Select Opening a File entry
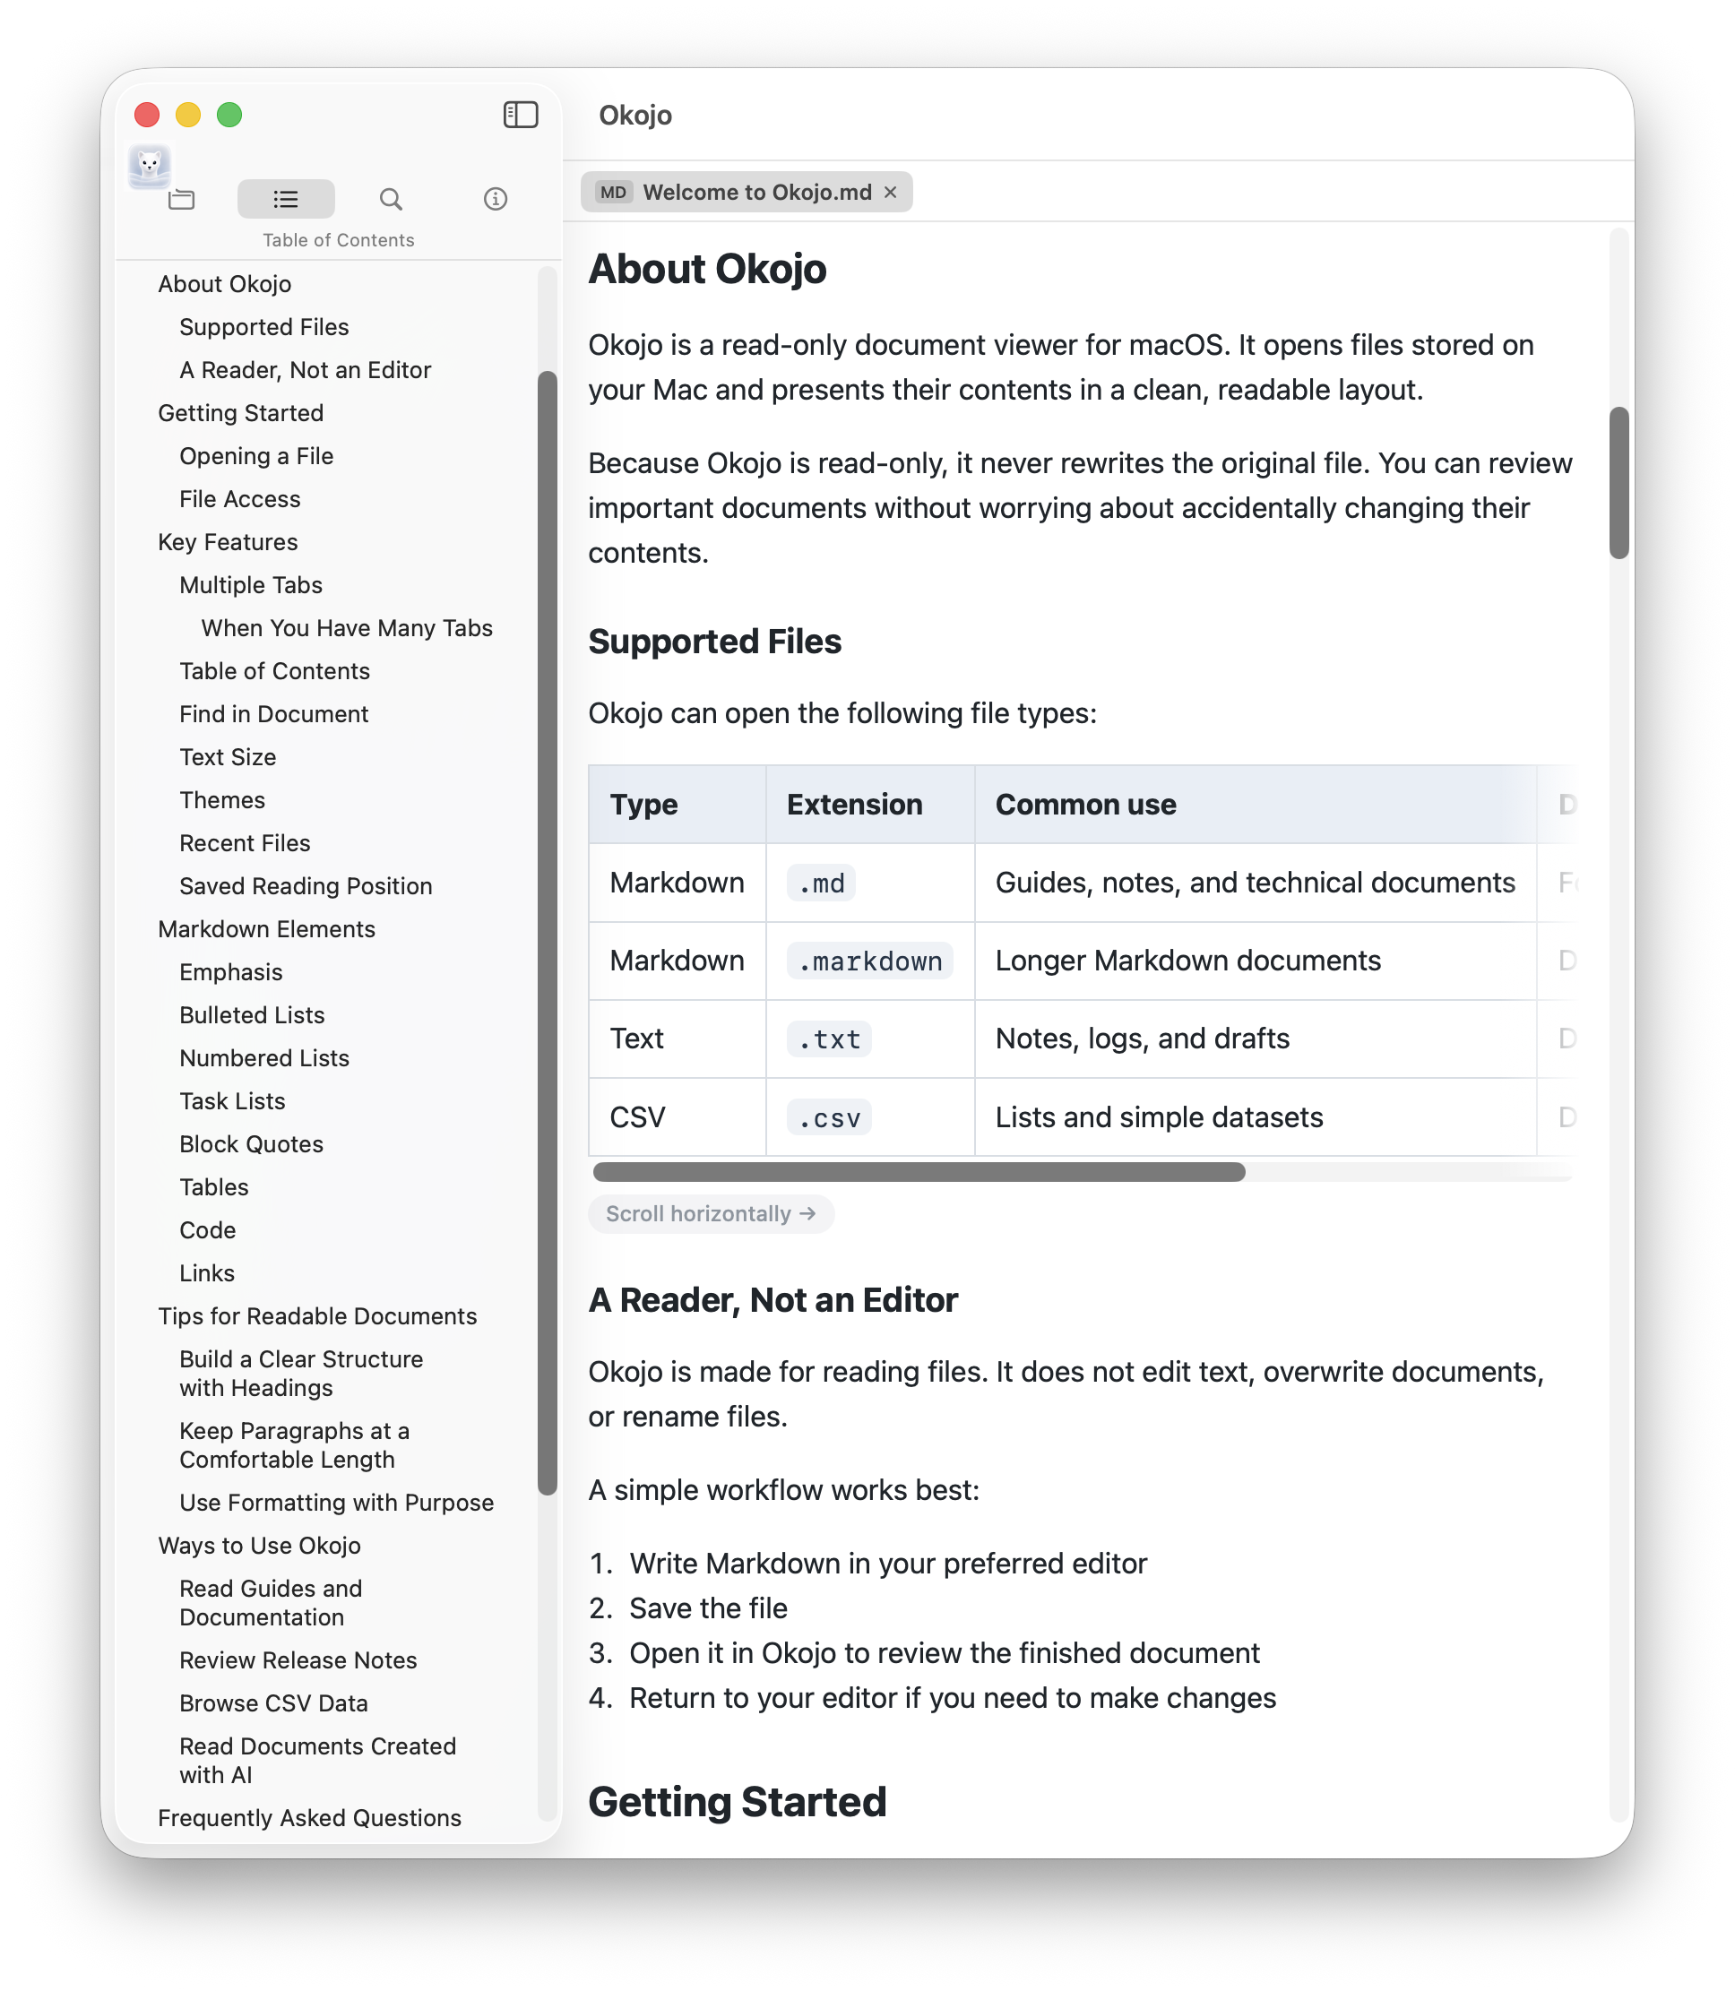 (256, 457)
